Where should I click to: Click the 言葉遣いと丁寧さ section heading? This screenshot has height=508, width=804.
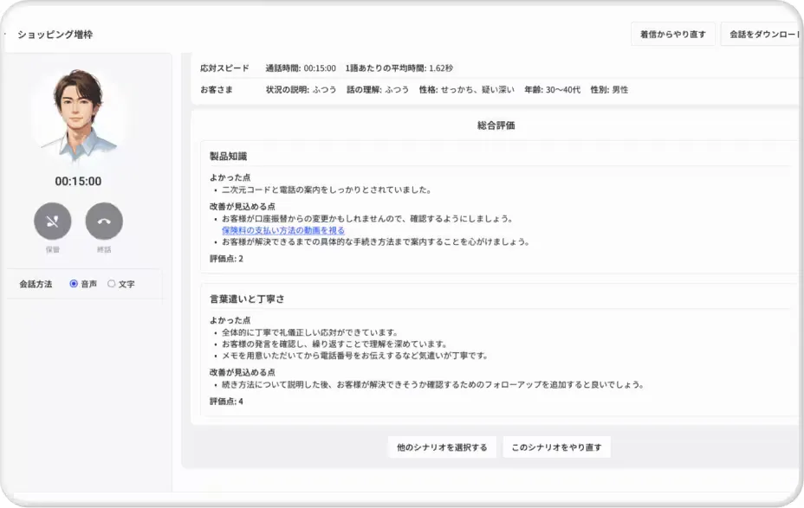(247, 299)
